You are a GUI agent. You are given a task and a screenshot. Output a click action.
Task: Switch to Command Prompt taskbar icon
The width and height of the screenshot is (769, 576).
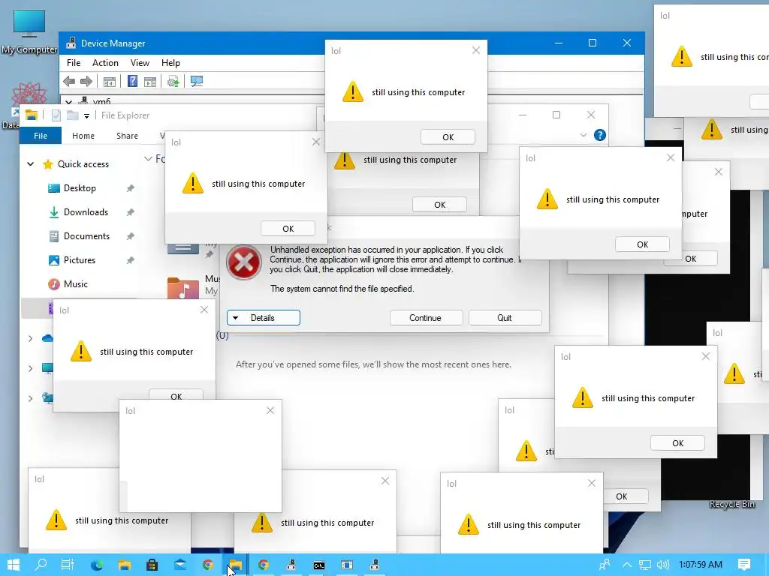tap(318, 565)
